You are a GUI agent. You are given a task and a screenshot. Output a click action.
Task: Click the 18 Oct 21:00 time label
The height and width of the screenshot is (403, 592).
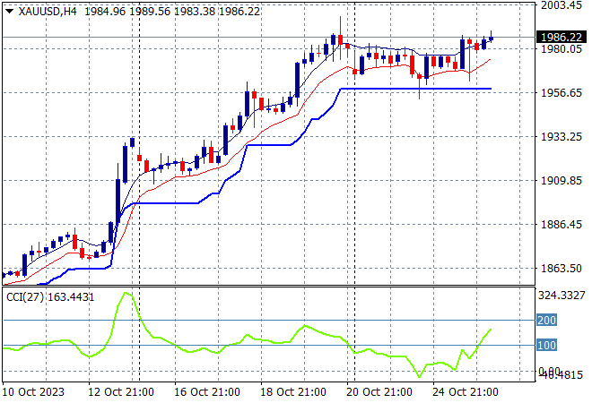pyautogui.click(x=293, y=392)
